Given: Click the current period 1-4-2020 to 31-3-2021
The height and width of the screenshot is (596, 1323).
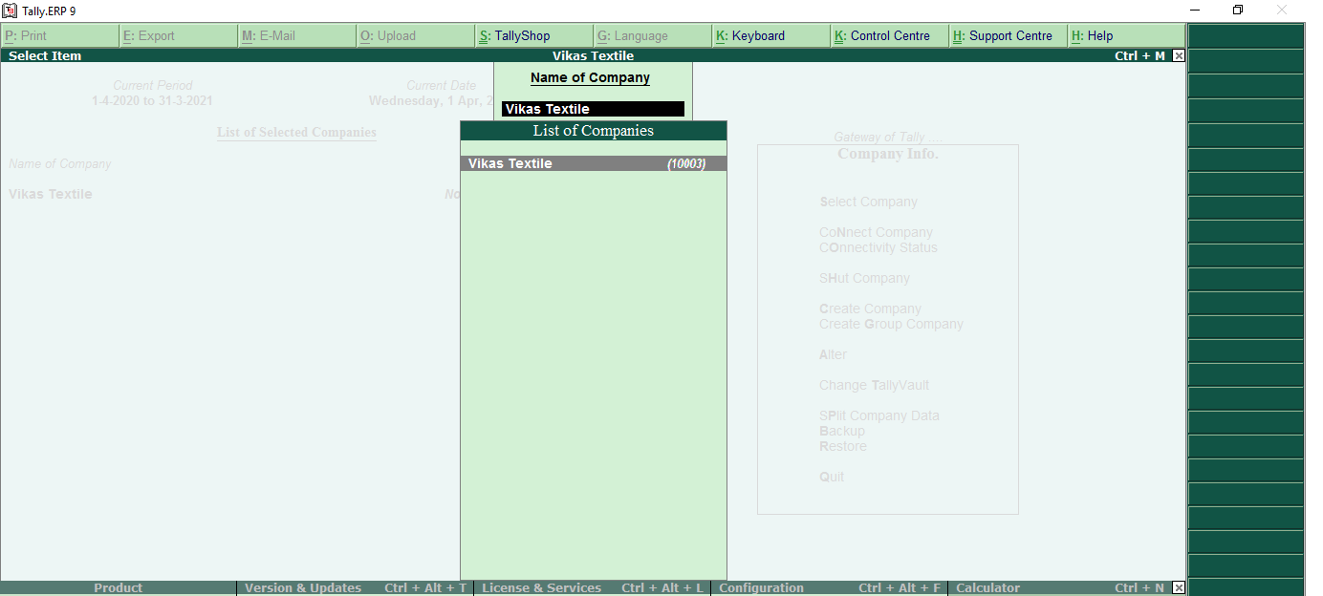Looking at the screenshot, I should pos(152,100).
